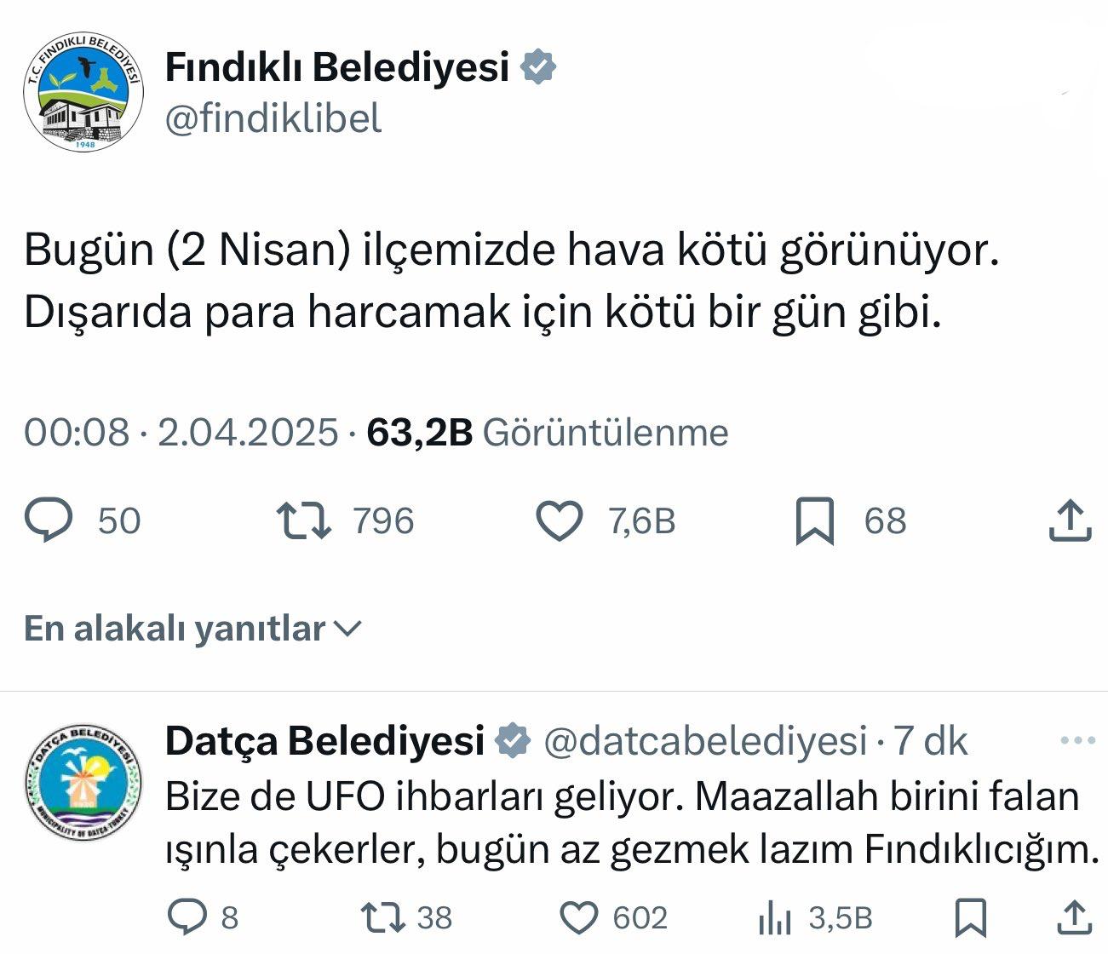Retweet the Fındıklı Belediyesi post

point(304,520)
